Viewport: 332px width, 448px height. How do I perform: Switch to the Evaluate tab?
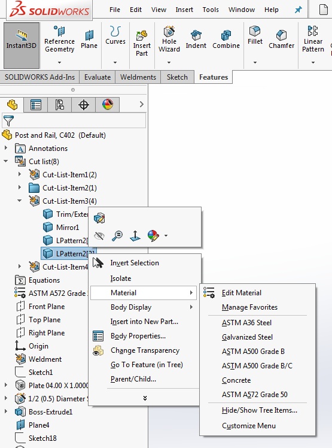(98, 77)
